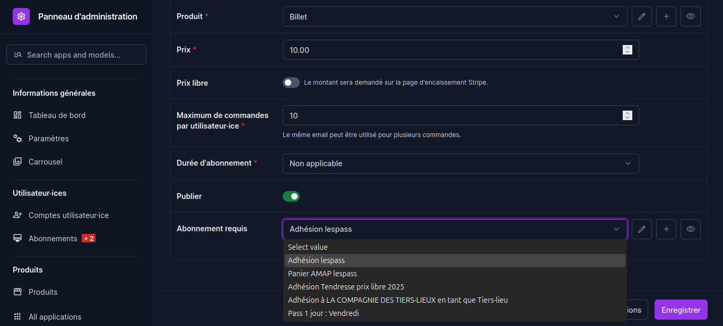723x326 pixels.
Task: Open Carrousel from the sidebar
Action: pos(45,162)
